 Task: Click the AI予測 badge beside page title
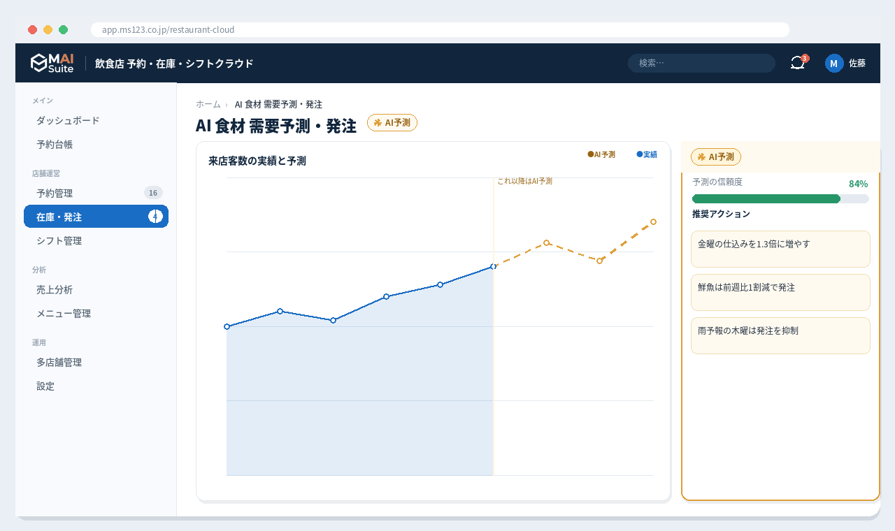[392, 122]
